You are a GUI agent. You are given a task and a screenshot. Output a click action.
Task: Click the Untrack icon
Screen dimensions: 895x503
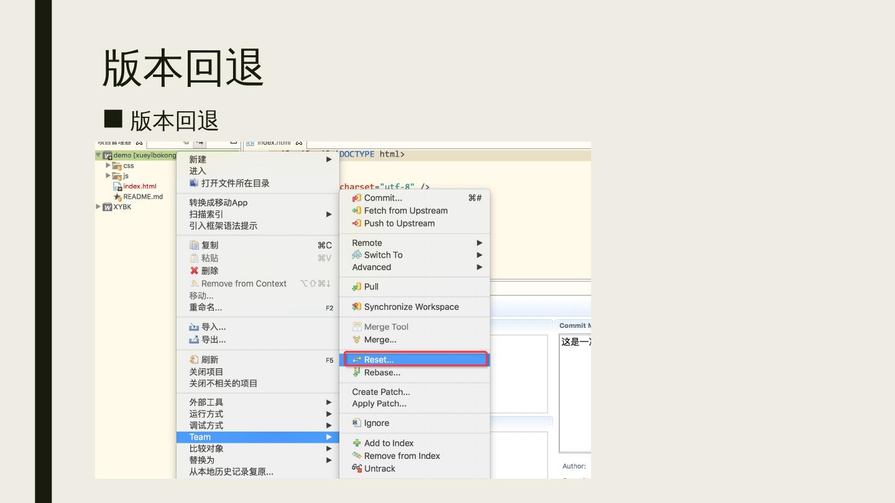(357, 469)
